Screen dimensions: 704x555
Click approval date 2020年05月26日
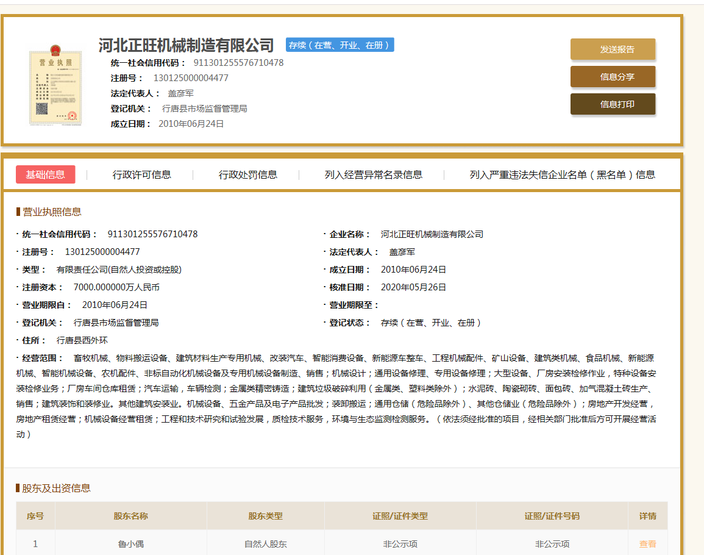[413, 287]
